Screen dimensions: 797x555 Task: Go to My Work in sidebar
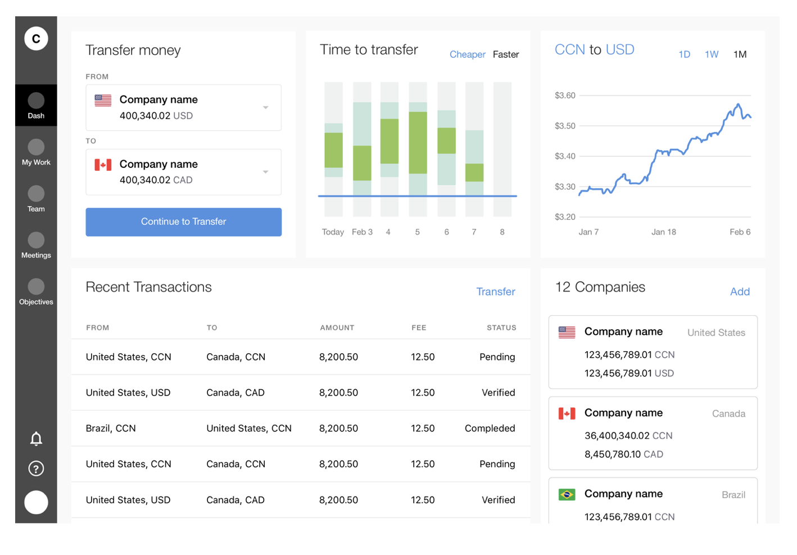point(36,152)
